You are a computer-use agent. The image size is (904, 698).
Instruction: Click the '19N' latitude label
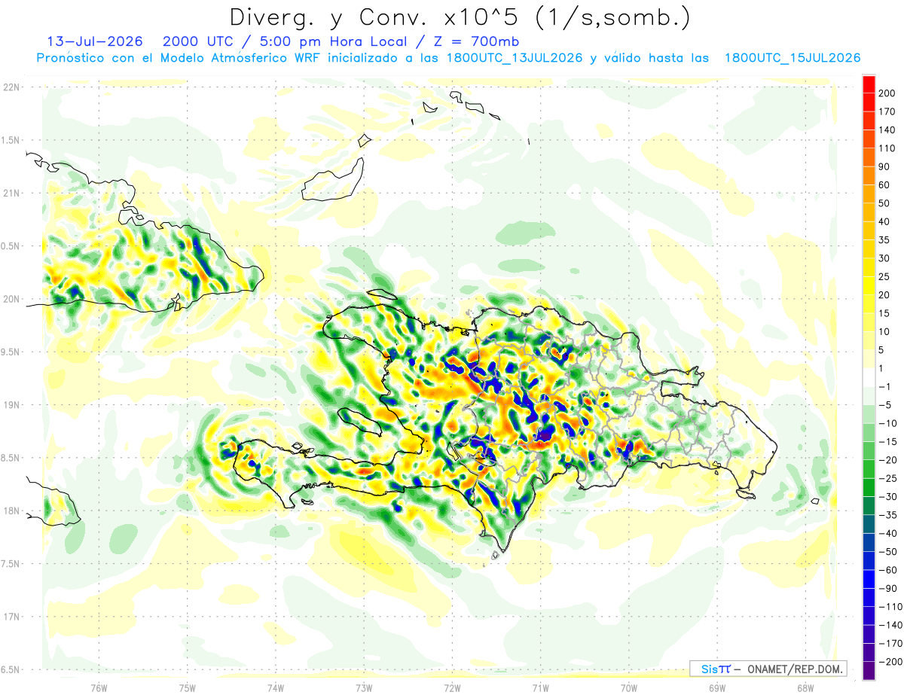(x=12, y=405)
